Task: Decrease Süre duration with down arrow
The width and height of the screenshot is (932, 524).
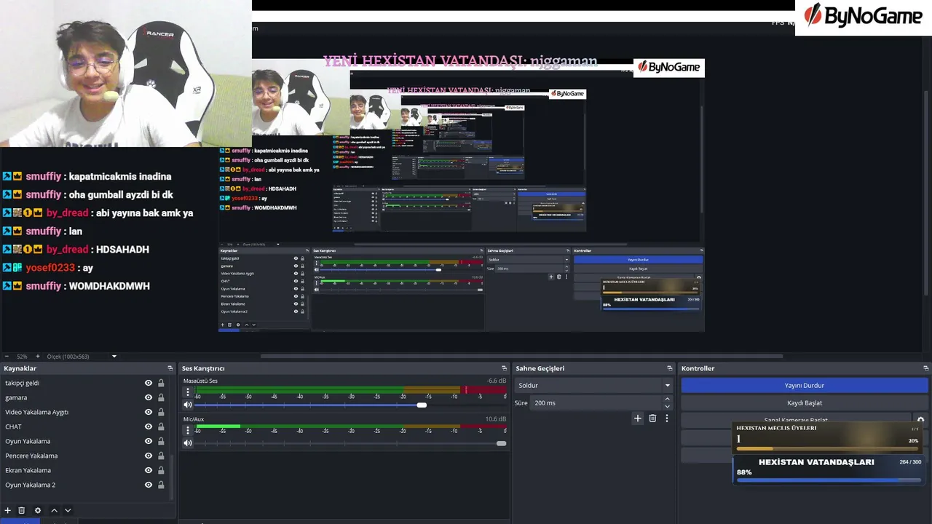Action: [667, 406]
